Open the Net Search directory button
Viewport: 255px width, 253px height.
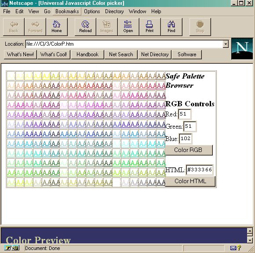pyautogui.click(x=121, y=54)
